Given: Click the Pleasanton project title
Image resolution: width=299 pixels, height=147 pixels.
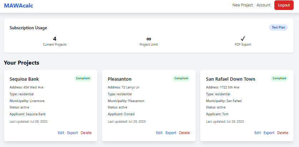Looking at the screenshot, I should (119, 79).
